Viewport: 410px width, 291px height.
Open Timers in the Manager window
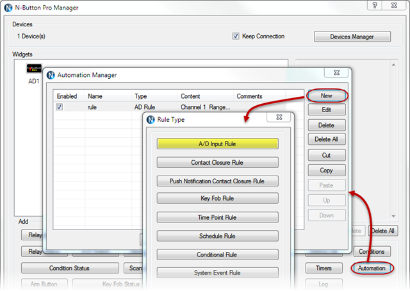pyautogui.click(x=324, y=268)
